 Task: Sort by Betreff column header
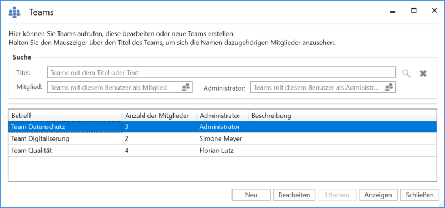[65, 116]
